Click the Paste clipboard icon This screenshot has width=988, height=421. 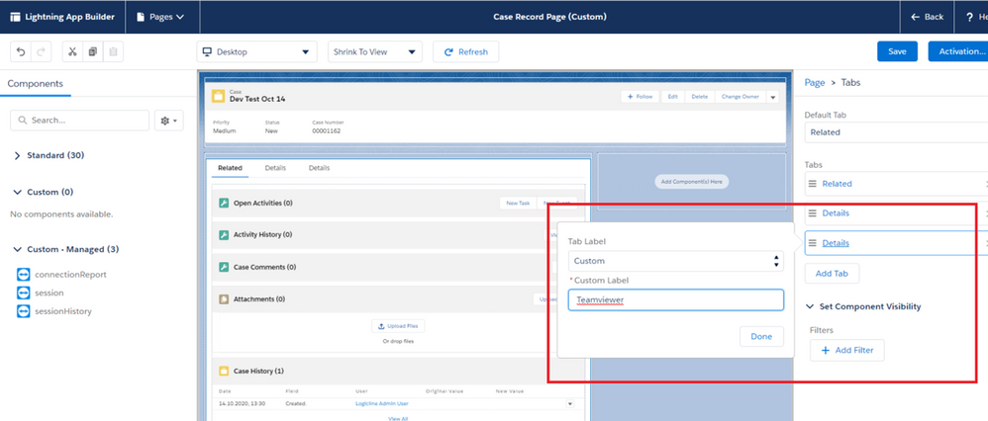pyautogui.click(x=113, y=51)
